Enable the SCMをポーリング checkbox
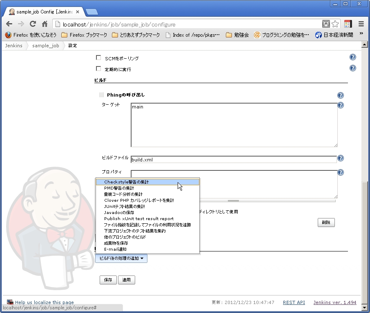Viewport: 370px width, 313px height. tap(98, 58)
